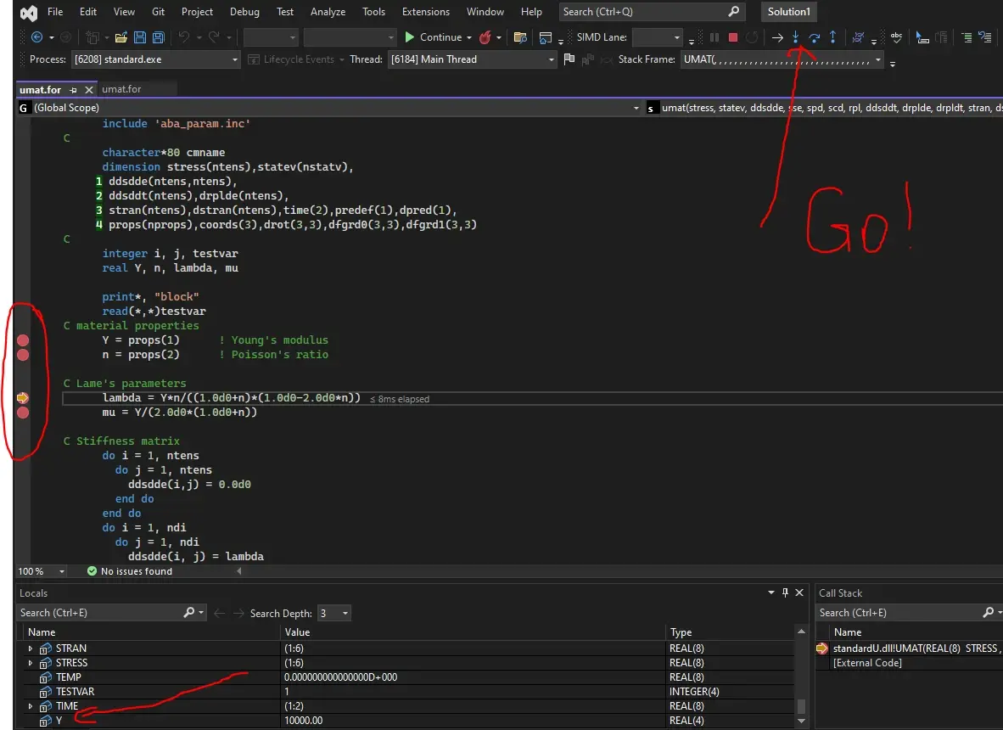1003x730 pixels.
Task: Toggle breakpoint on Y = props(1) line
Action: pos(23,340)
